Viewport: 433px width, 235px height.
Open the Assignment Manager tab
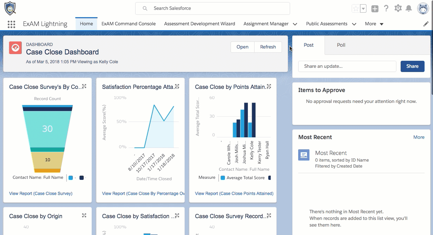pyautogui.click(x=266, y=24)
